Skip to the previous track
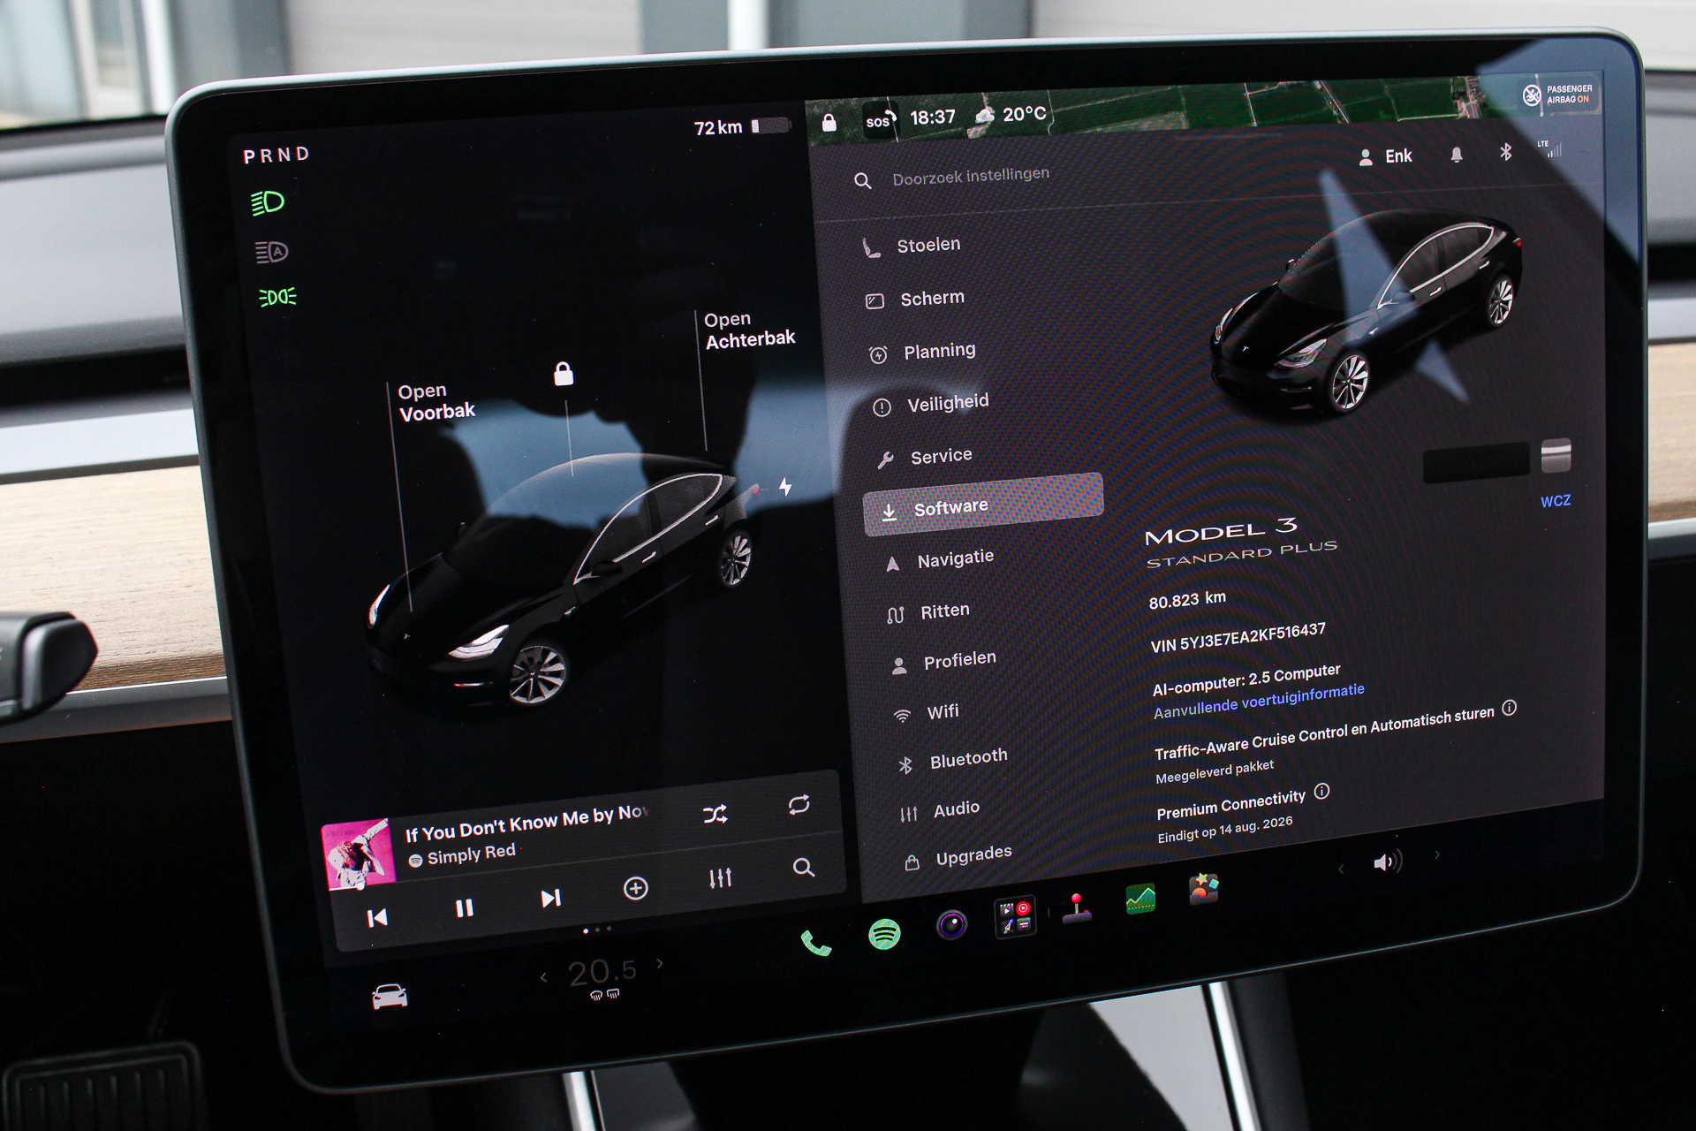Image resolution: width=1696 pixels, height=1131 pixels. 377,918
